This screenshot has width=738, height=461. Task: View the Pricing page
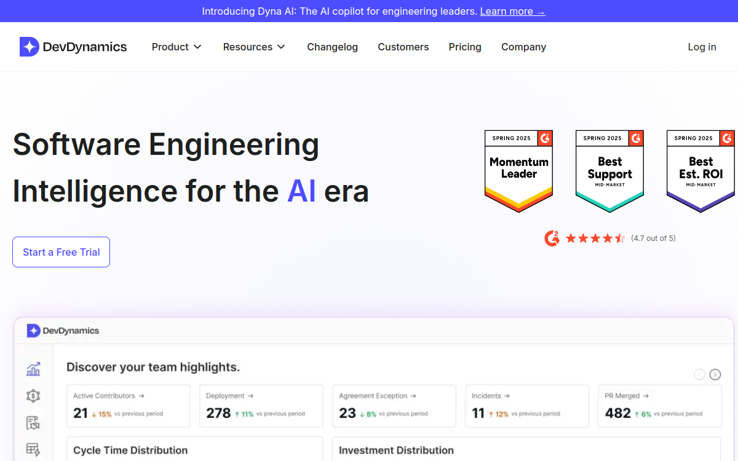[465, 47]
